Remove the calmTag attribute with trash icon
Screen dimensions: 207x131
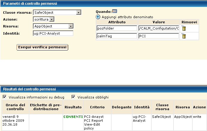click(x=184, y=36)
